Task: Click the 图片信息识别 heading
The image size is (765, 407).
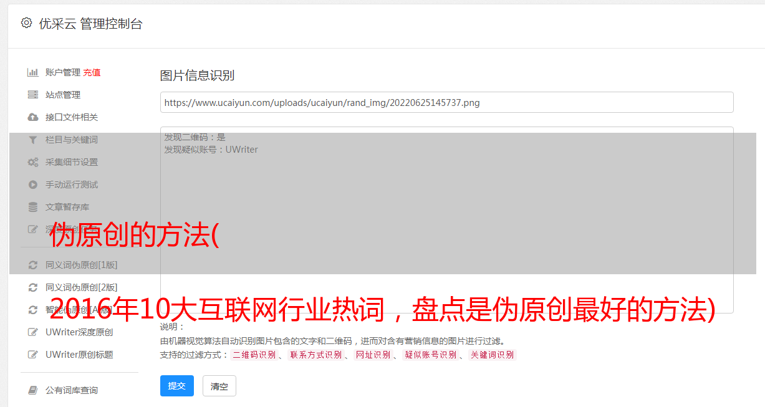Action: pos(197,75)
